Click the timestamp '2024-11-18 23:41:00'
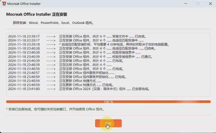This screenshot has height=133, width=216. click(24, 89)
